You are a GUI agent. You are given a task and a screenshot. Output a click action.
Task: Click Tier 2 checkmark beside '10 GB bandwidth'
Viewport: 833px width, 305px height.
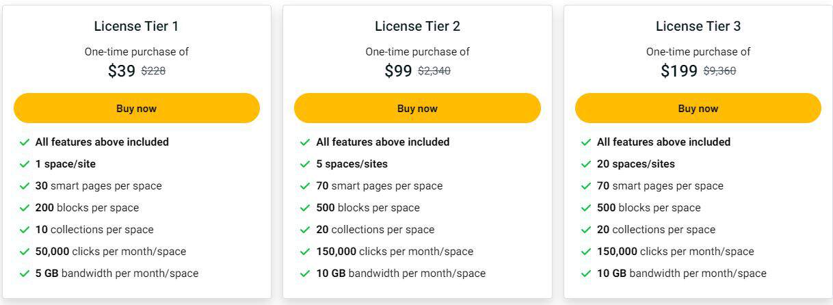point(305,274)
